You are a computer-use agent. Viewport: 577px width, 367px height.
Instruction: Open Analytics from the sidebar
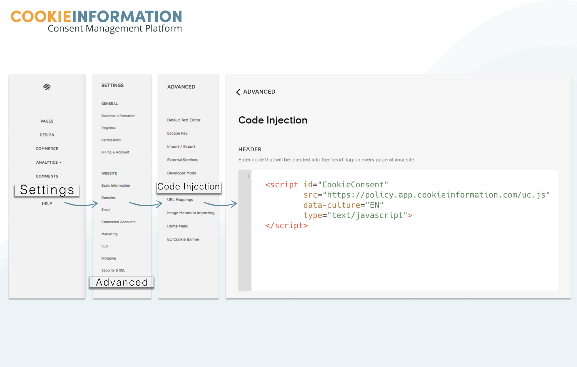click(47, 163)
